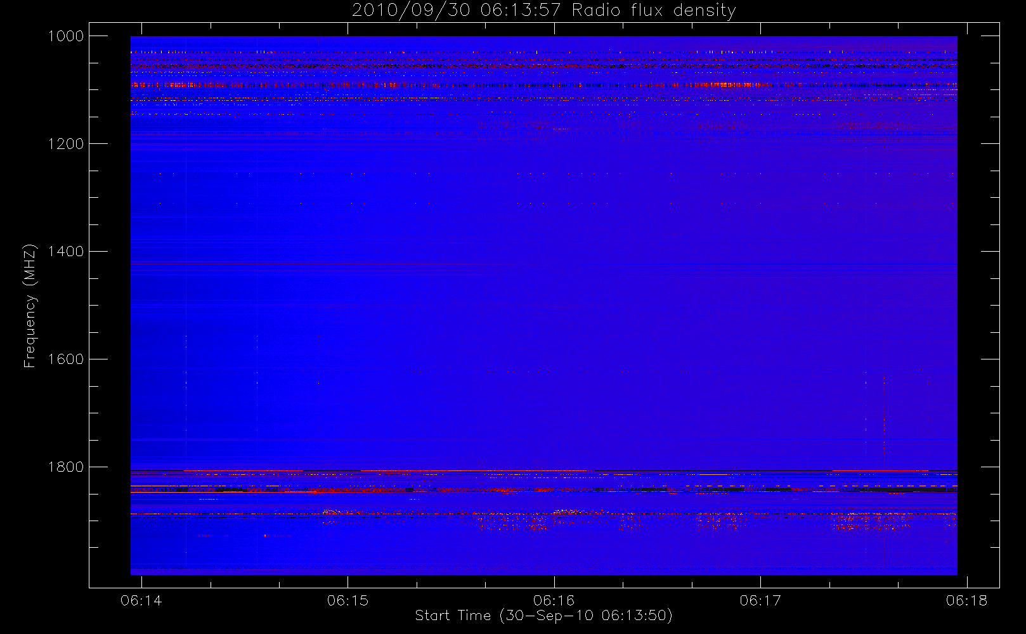This screenshot has height=634, width=1026.
Task: Click the X-axis label 'Start Time (30-Sep-10 06:13:50)'
Action: [x=543, y=616]
